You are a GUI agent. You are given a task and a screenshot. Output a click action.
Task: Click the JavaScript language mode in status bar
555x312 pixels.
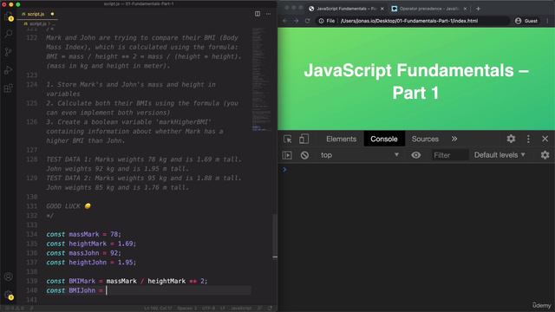click(x=241, y=309)
